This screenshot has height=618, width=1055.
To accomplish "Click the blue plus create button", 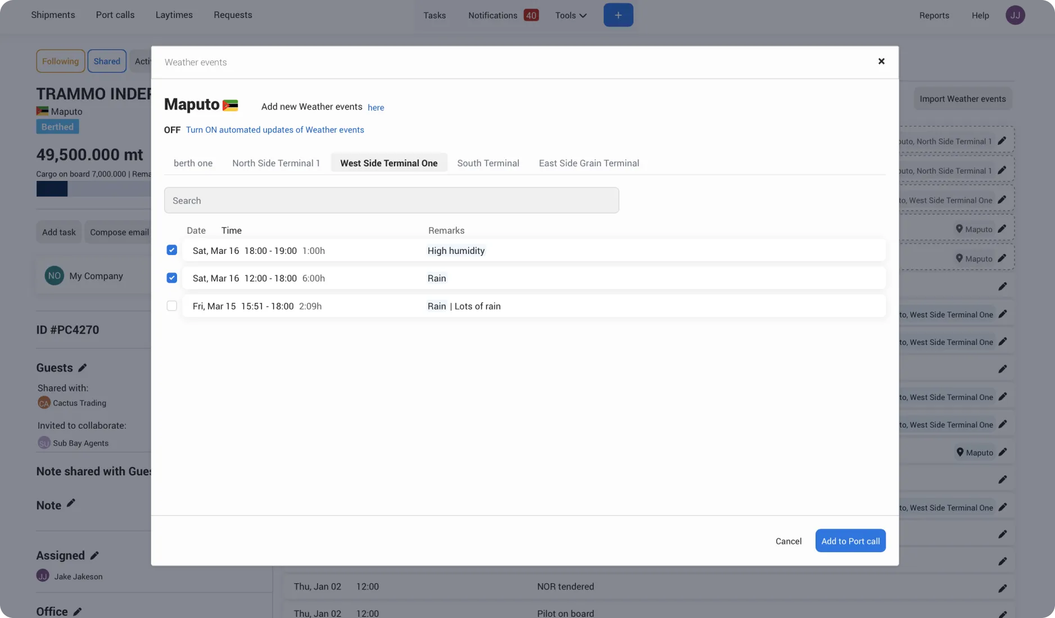I will tap(618, 15).
